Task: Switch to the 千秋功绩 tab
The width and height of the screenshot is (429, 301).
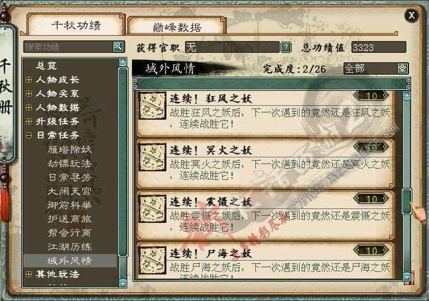Action: click(x=76, y=25)
